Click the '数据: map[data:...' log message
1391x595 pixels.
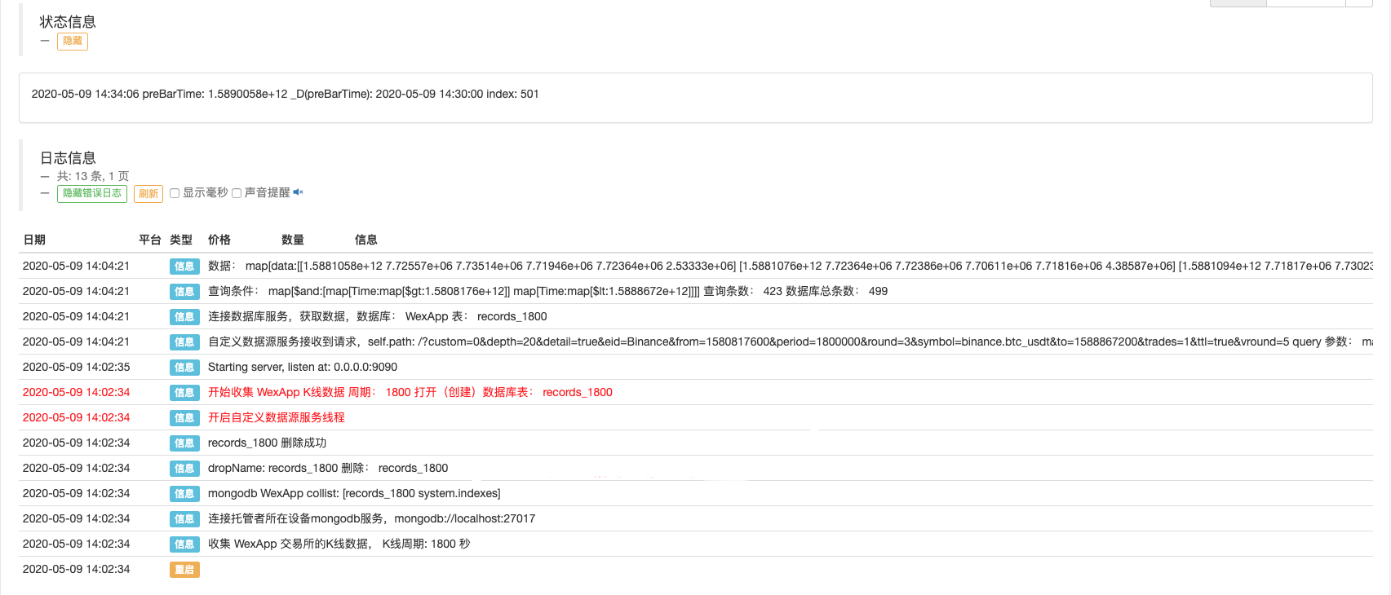point(790,266)
